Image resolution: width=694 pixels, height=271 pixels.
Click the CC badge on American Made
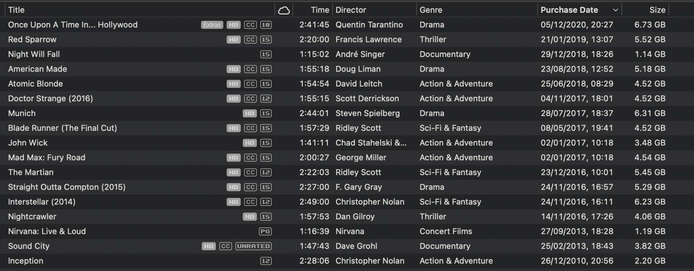250,69
